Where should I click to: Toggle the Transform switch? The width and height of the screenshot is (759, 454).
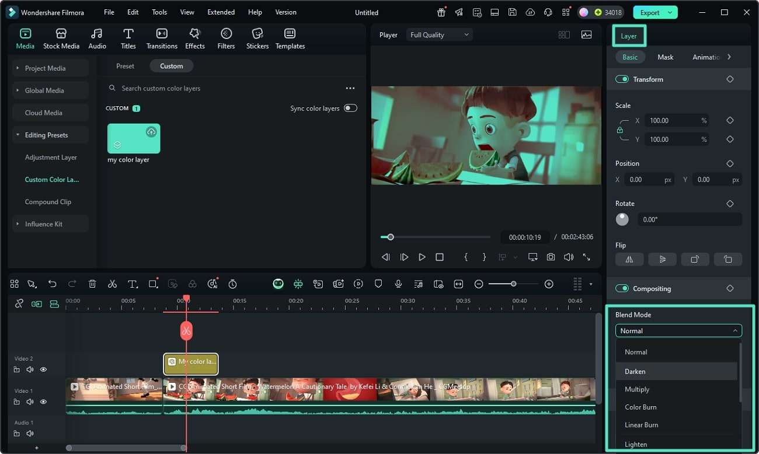[622, 79]
